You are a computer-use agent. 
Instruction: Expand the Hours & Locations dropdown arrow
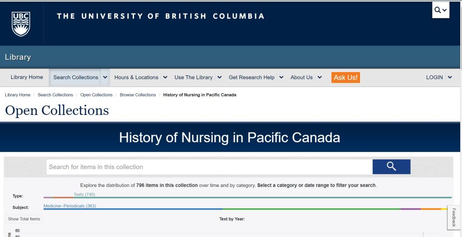point(165,77)
